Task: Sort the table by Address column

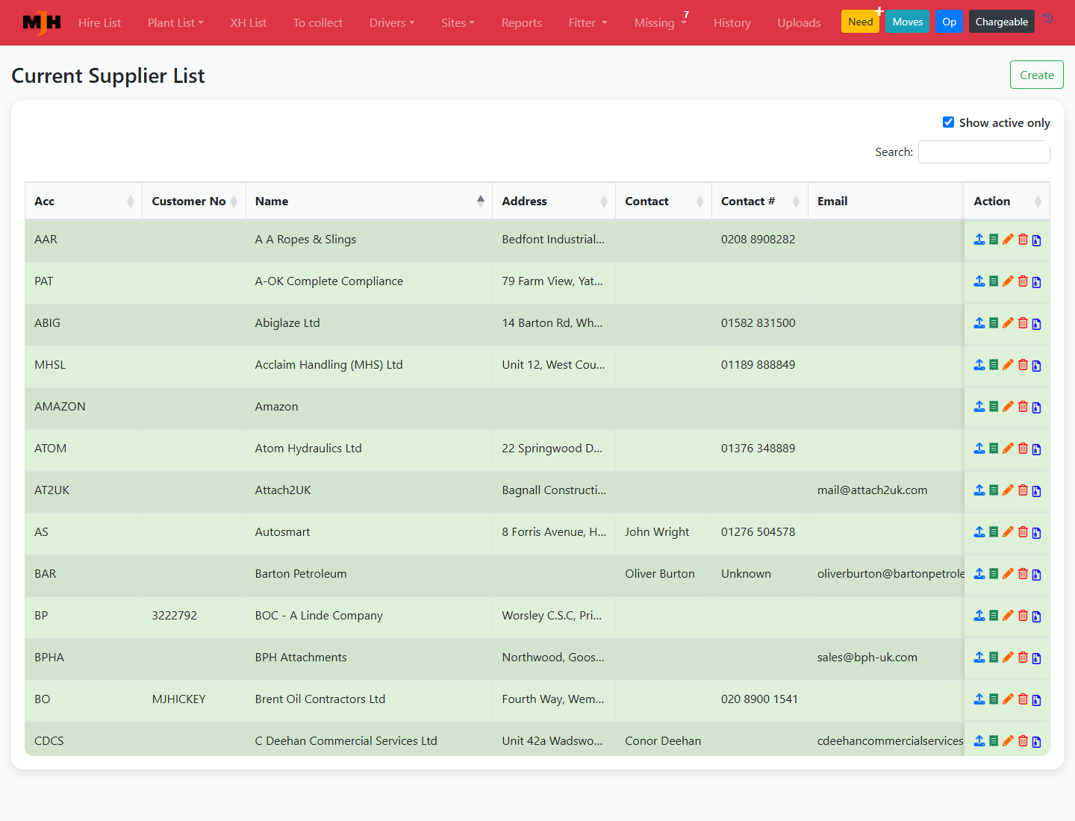Action: (x=554, y=202)
